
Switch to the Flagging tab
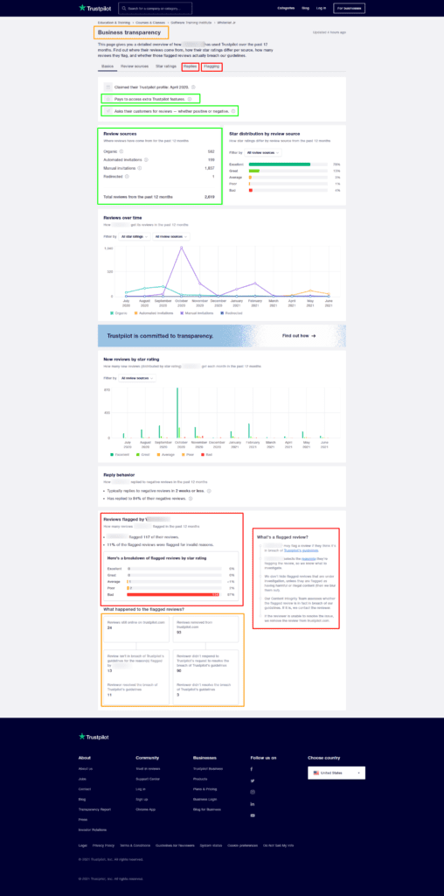click(212, 66)
